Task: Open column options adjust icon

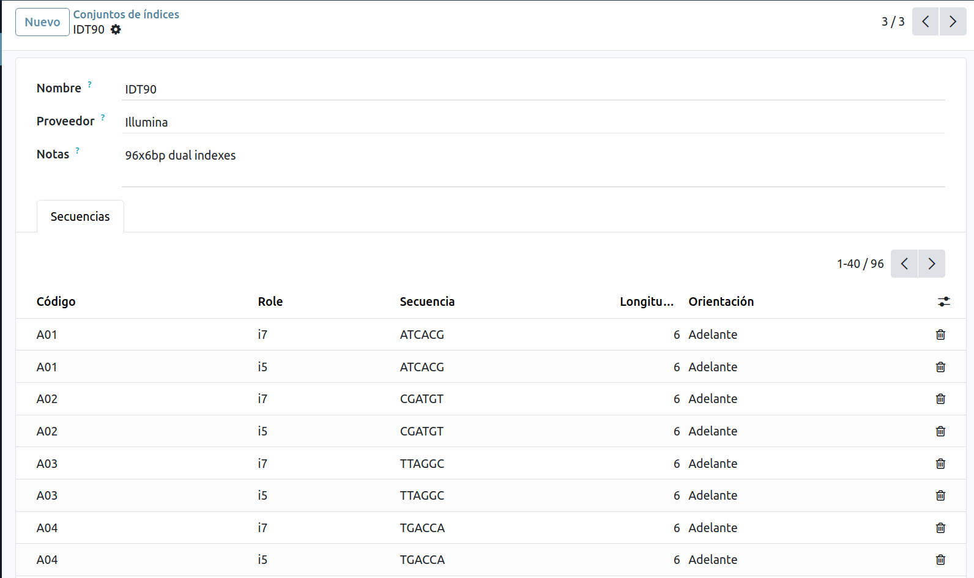Action: [x=943, y=302]
